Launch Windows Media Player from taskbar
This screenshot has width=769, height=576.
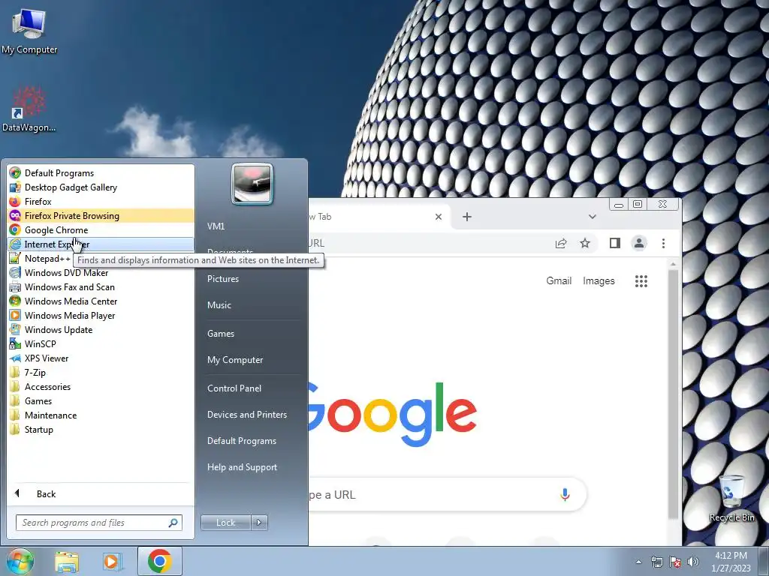[113, 562]
